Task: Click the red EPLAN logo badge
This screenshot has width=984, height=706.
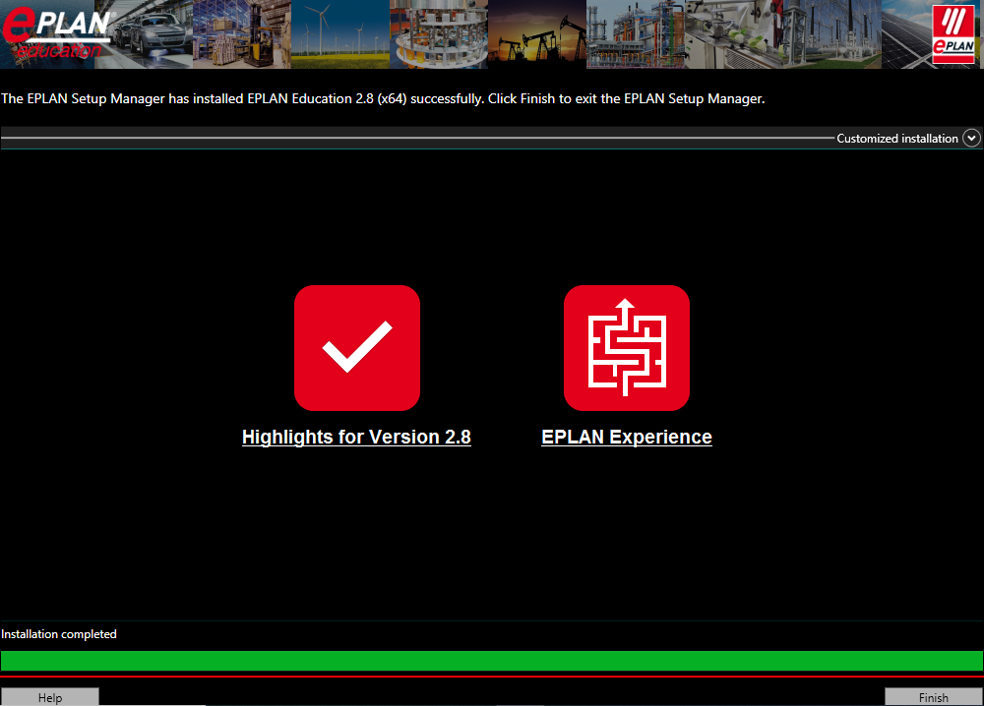Action: 953,34
